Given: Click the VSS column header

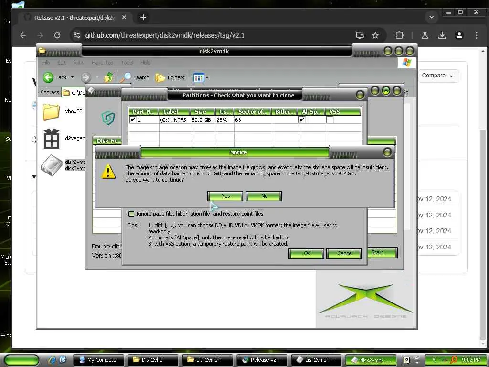Looking at the screenshot, I should coord(343,112).
